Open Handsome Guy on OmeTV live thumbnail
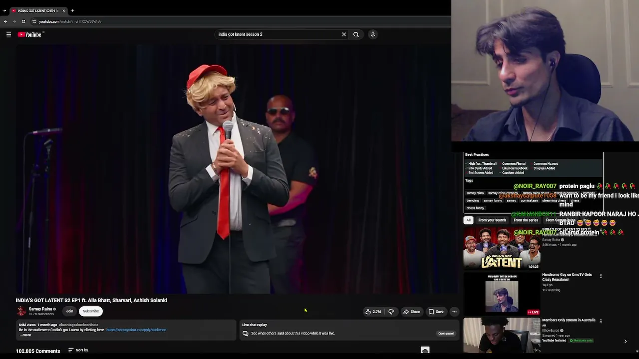 point(502,294)
